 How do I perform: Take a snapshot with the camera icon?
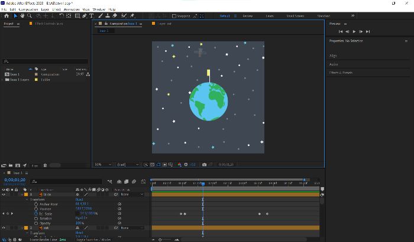point(204,165)
